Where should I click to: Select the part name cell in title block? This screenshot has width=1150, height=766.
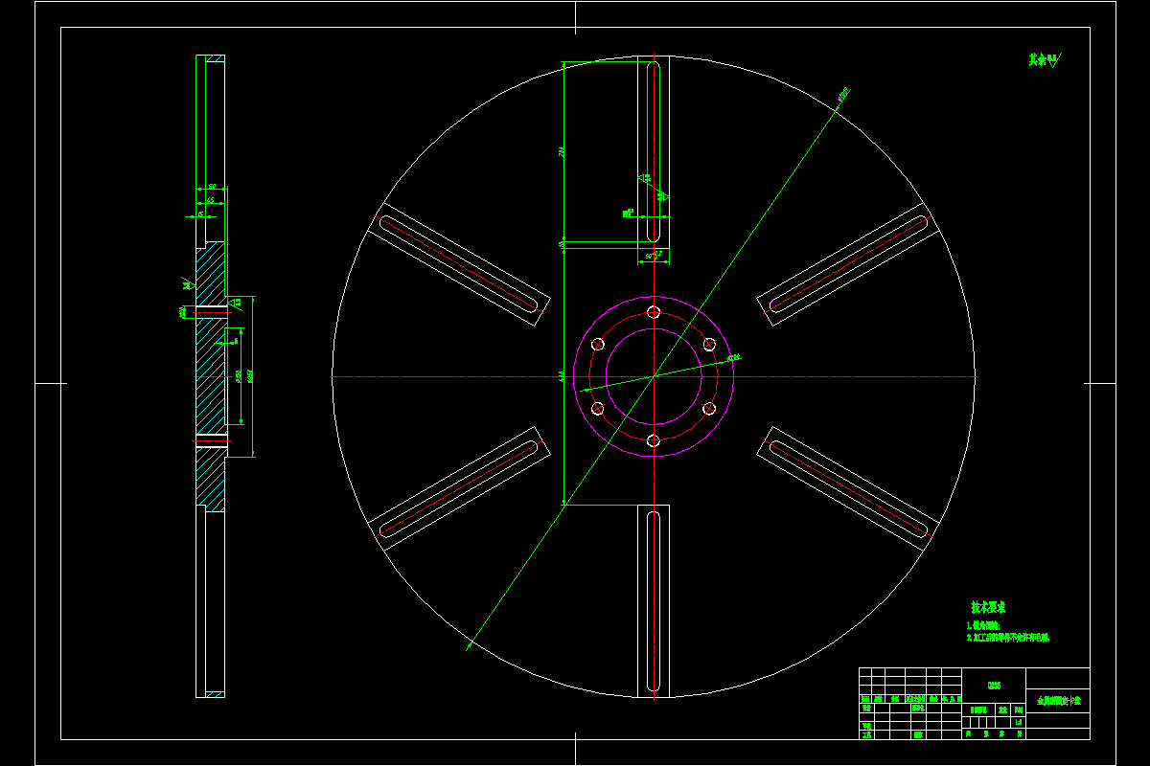point(1058,702)
